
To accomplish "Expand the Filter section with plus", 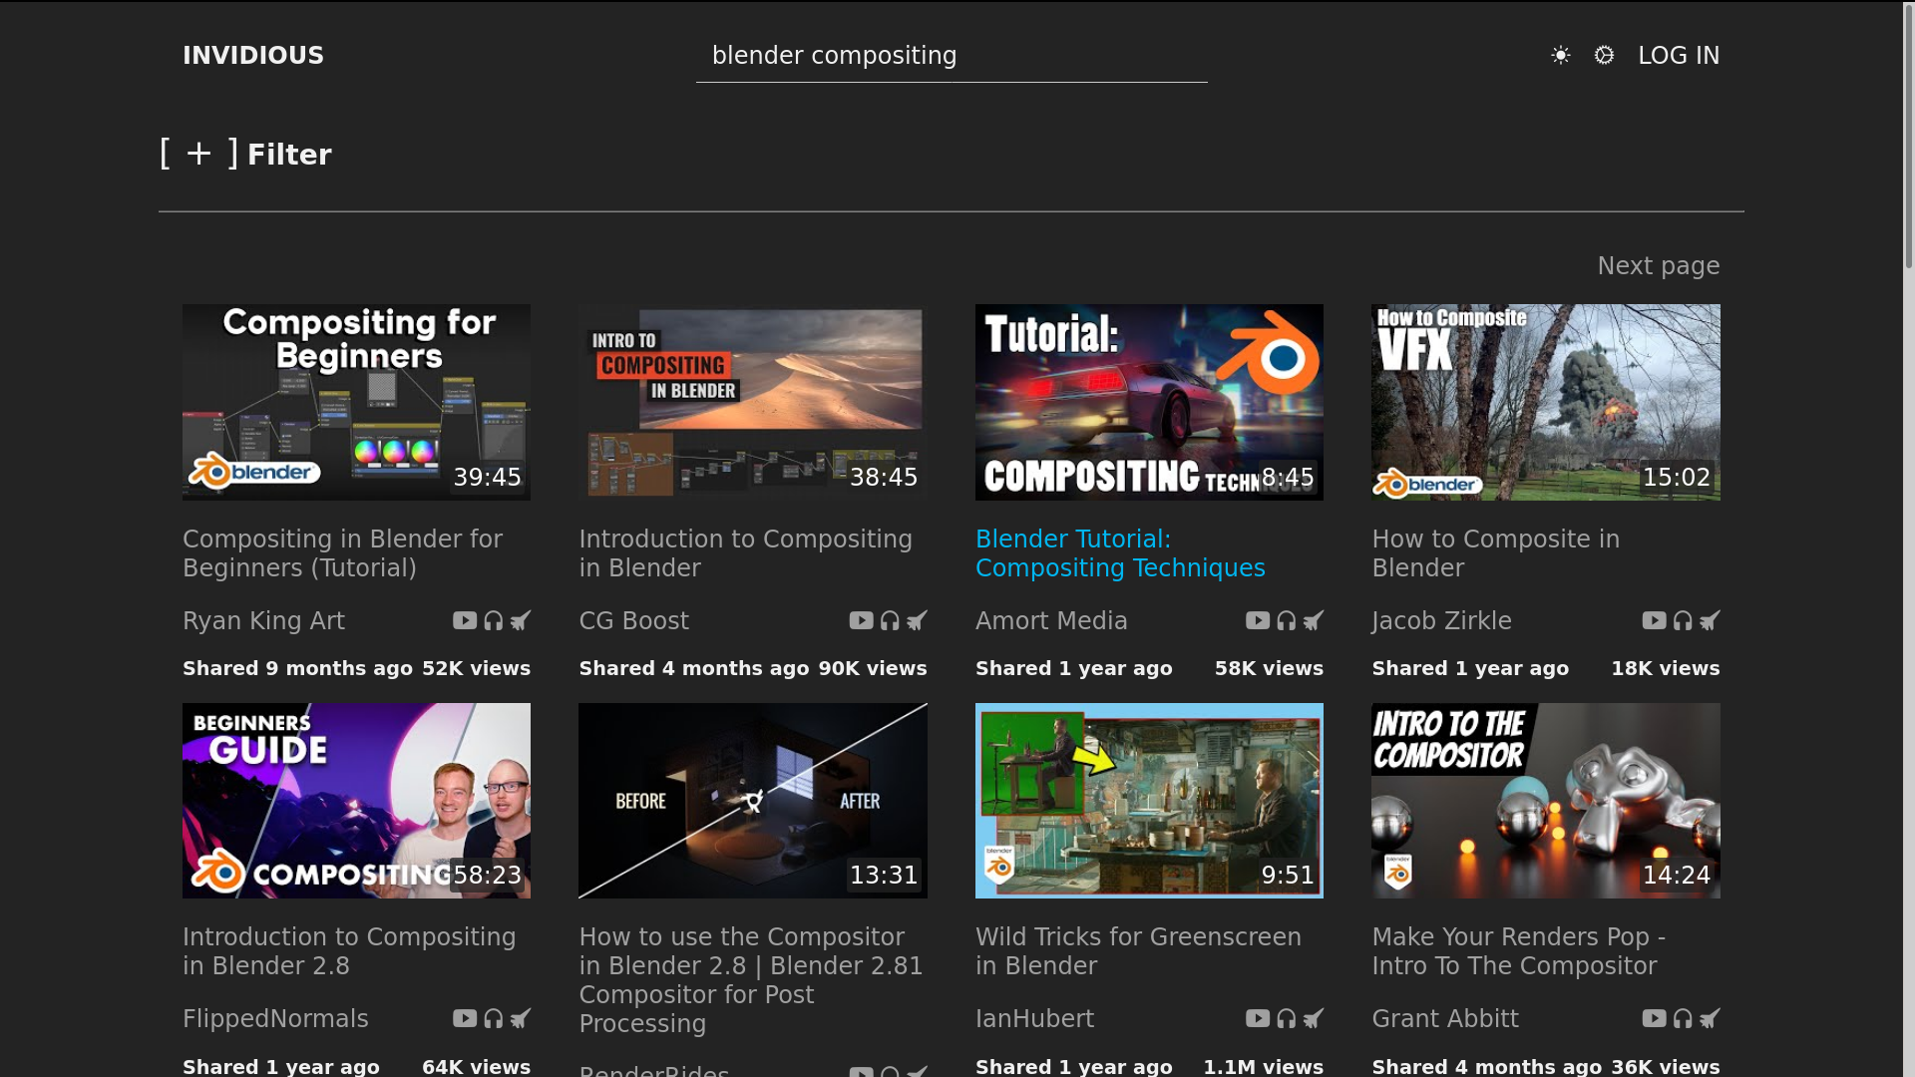I will 199,154.
